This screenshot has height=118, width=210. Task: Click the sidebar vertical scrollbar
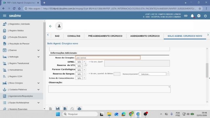point(44,47)
